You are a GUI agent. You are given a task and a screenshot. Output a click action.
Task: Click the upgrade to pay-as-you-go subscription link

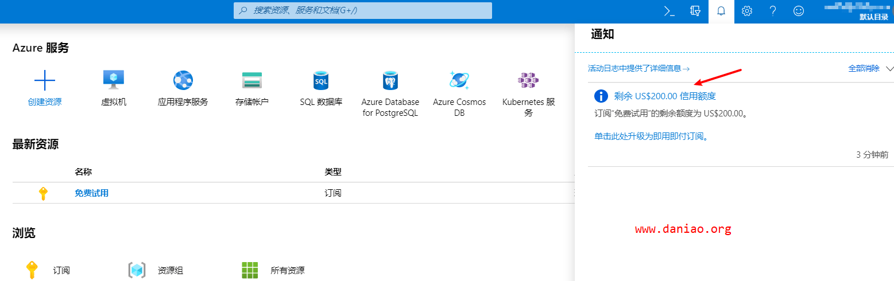click(x=651, y=136)
